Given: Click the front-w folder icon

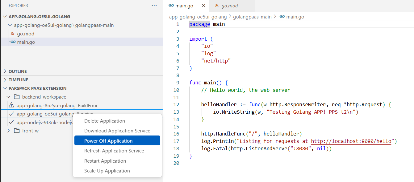Looking at the screenshot, I should (x=17, y=131).
